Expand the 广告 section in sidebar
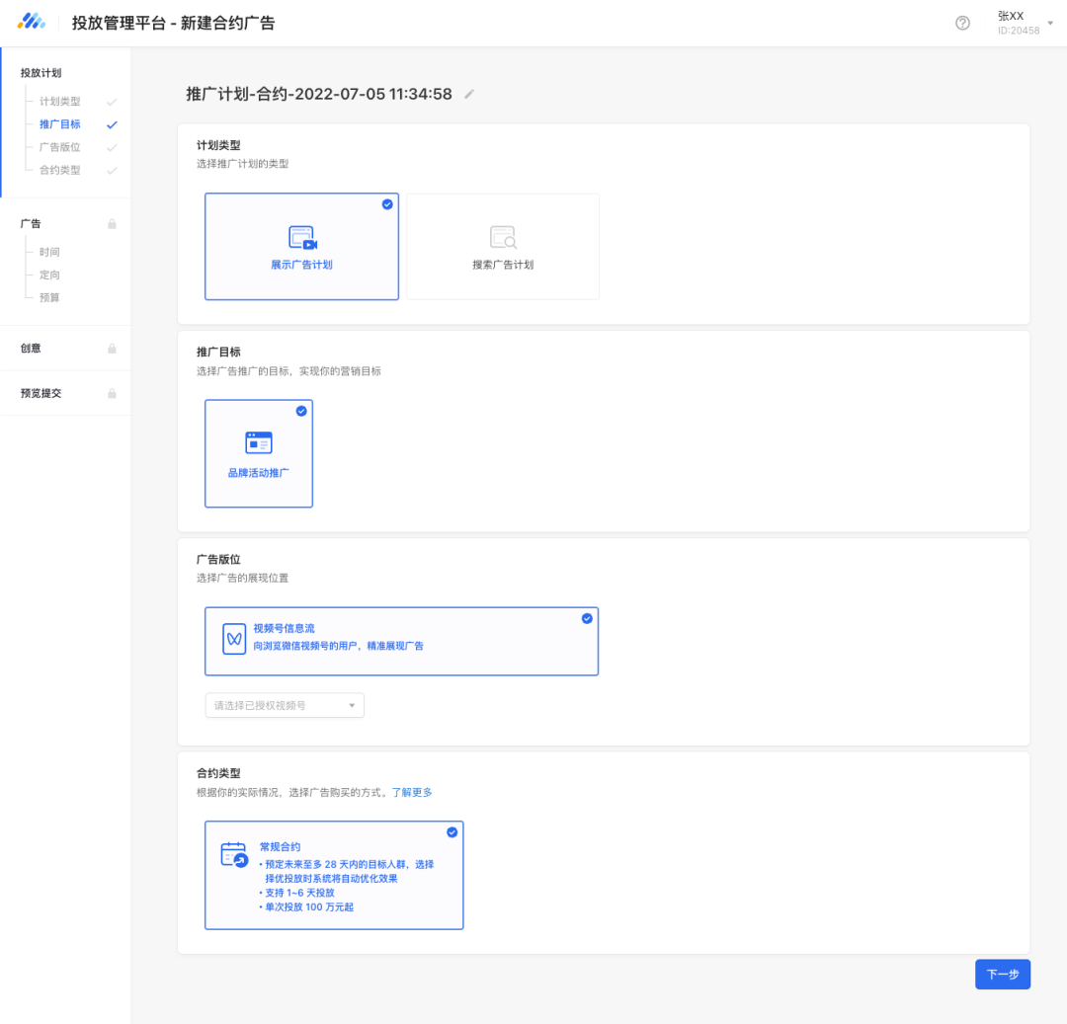Viewport: 1067px width, 1024px height. (x=31, y=224)
